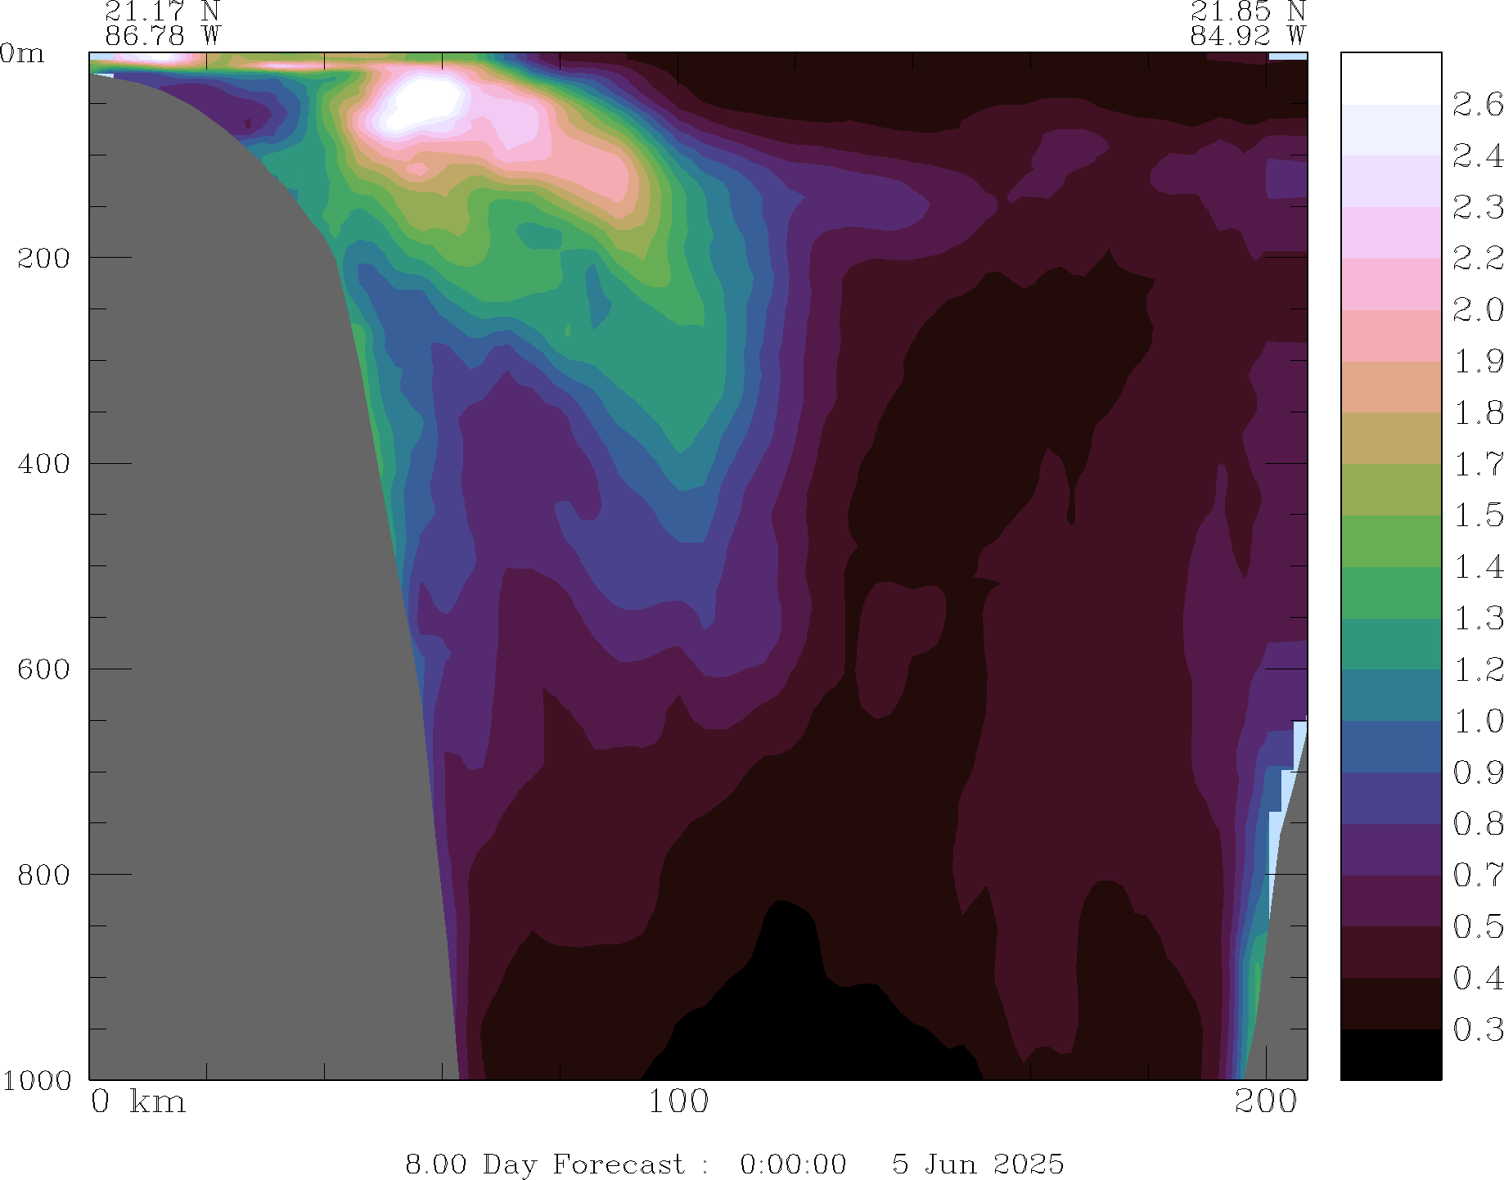Click the 0m surface depth label
Screen dimensions: 1504x1180
23,54
